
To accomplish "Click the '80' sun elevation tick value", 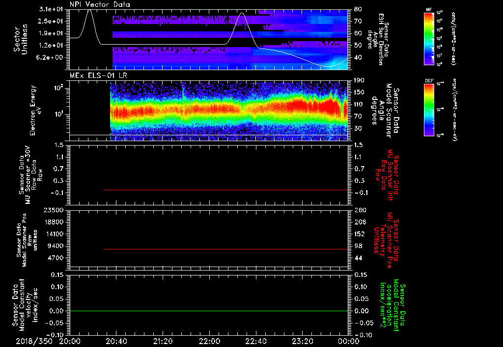I will coord(358,9).
